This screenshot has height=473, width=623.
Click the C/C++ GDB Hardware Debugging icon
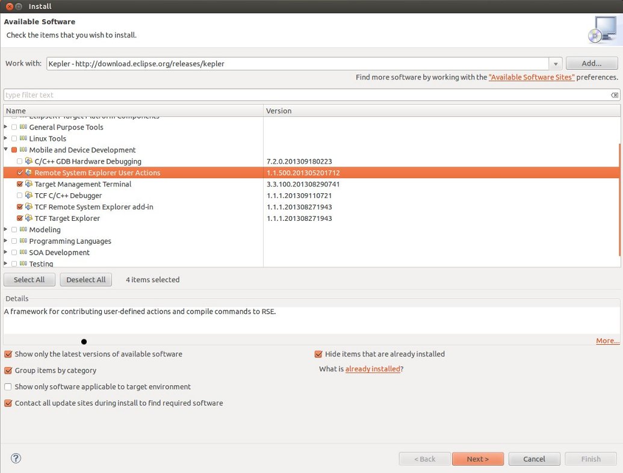28,161
